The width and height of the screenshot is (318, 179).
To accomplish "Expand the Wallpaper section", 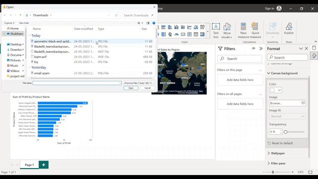I will click(269, 153).
